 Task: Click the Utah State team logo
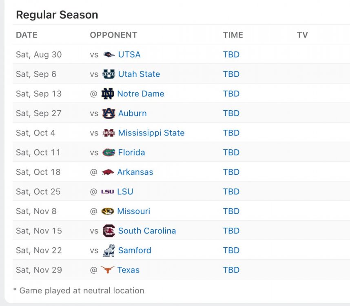tap(109, 74)
